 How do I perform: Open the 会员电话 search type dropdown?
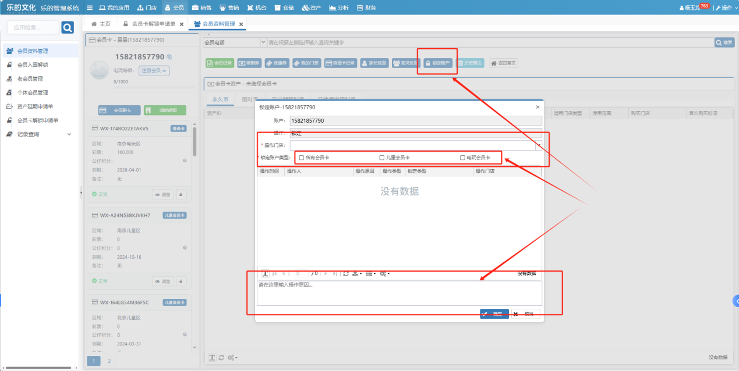click(x=234, y=42)
